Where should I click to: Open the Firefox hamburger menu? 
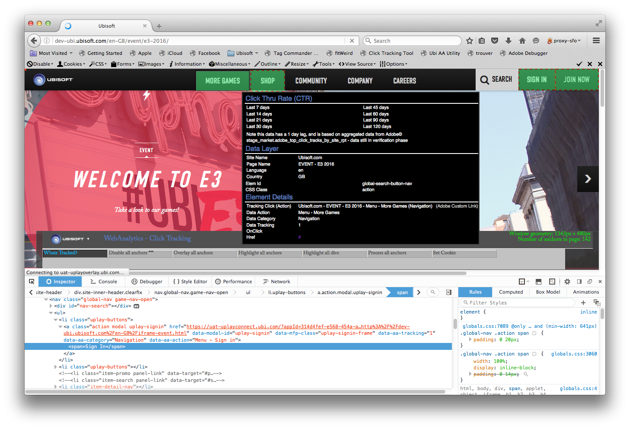596,41
